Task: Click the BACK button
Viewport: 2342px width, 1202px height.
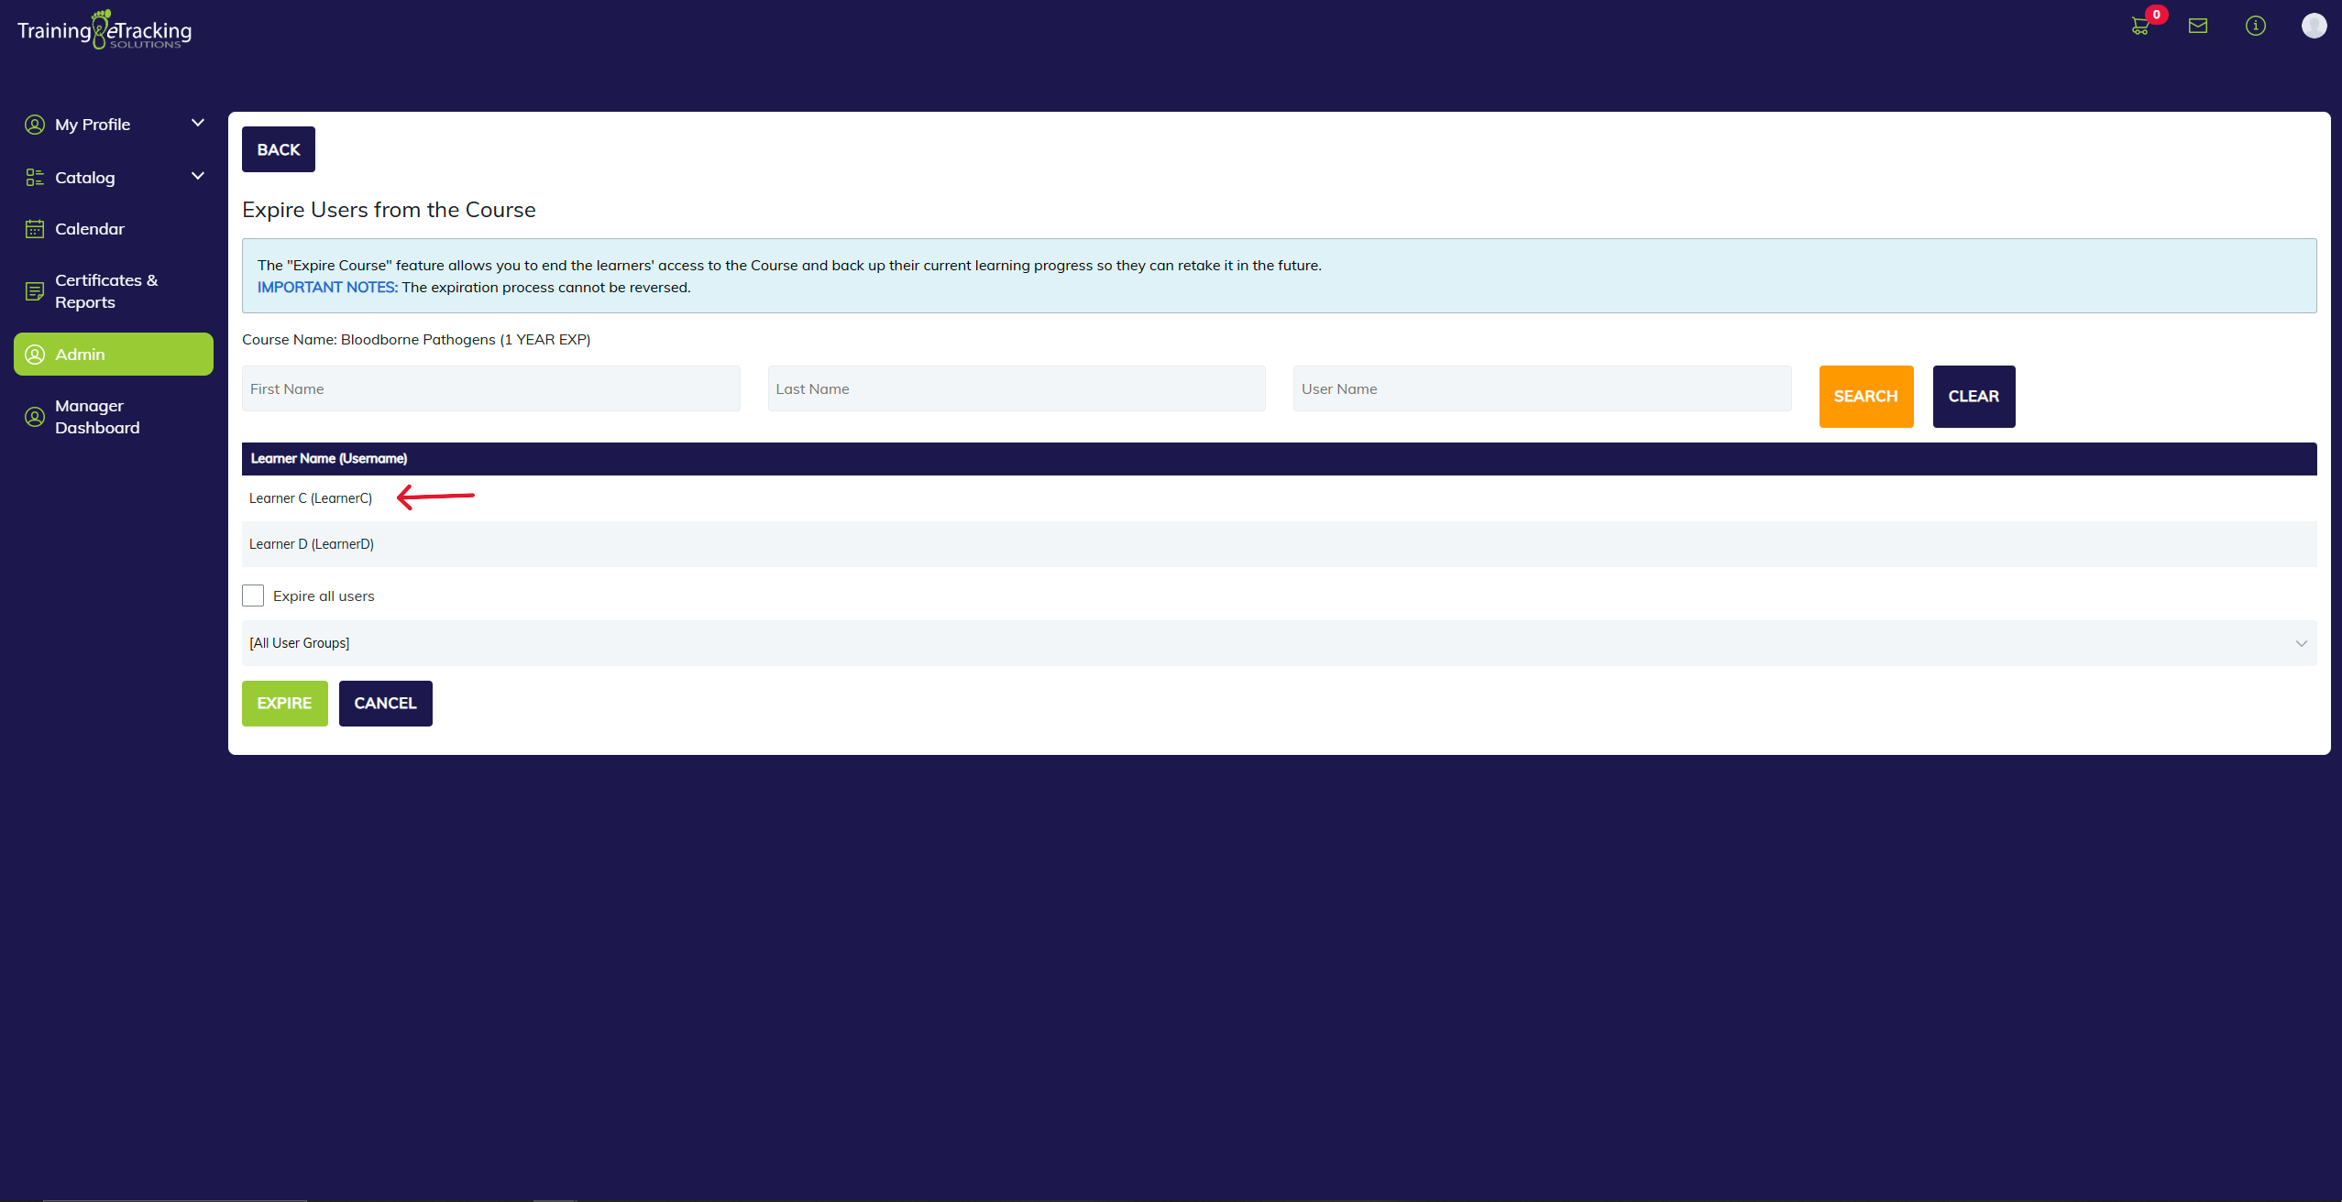Action: pyautogui.click(x=279, y=149)
